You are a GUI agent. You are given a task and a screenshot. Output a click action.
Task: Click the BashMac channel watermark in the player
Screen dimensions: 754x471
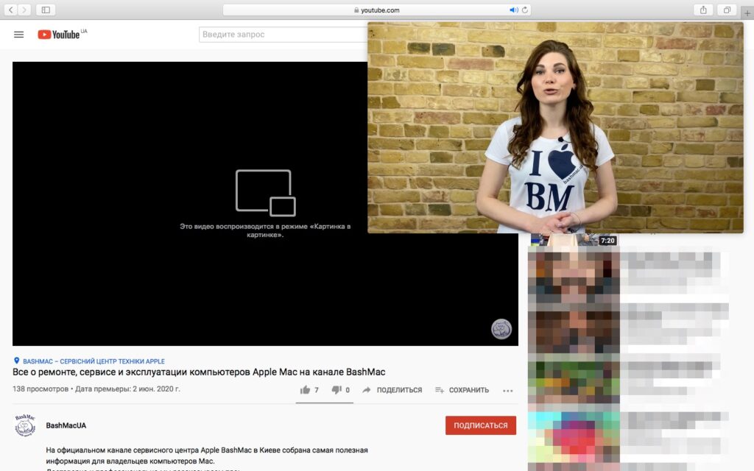click(501, 329)
